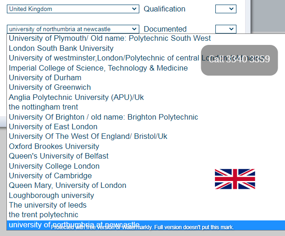This screenshot has width=285, height=236.
Task: Click the Call 3340 3359 button
Action: tap(239, 60)
